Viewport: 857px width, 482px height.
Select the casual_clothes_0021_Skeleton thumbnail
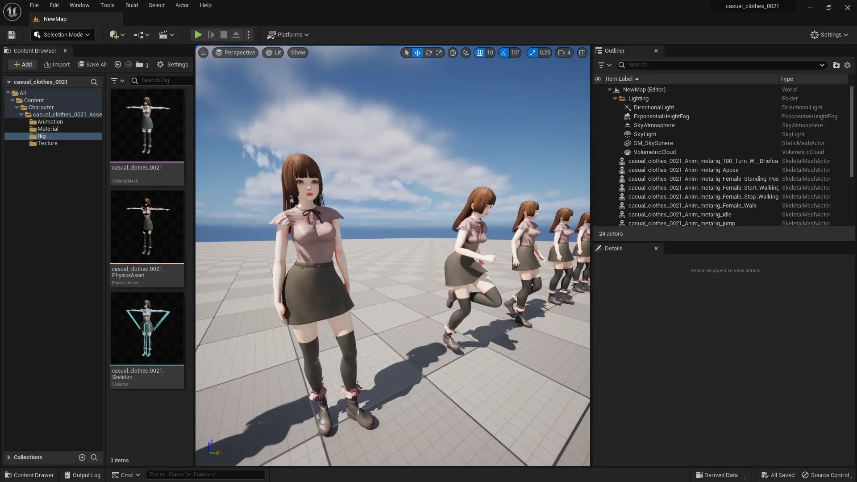pyautogui.click(x=147, y=328)
